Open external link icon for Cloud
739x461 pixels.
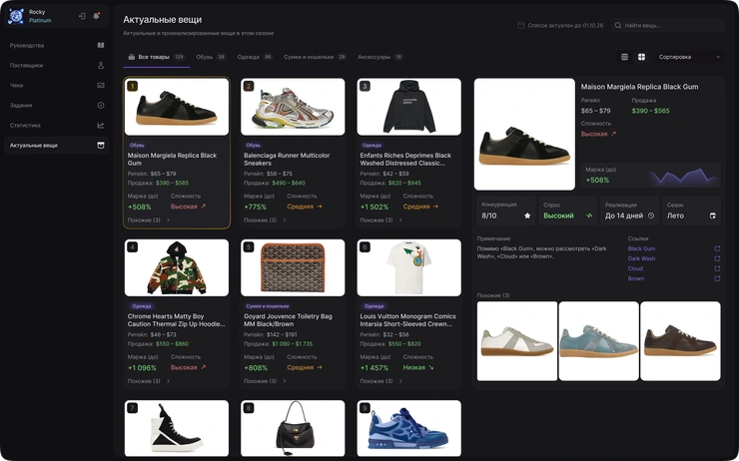click(x=717, y=268)
